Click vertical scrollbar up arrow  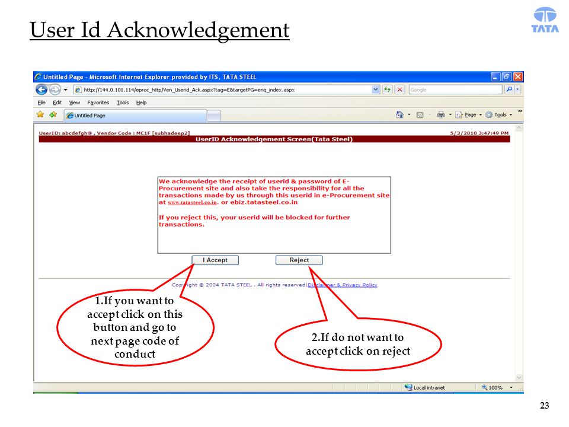tap(519, 128)
